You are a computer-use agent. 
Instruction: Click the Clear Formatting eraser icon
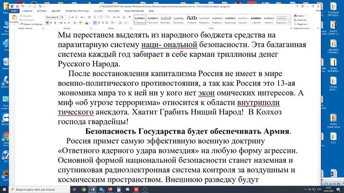89,17
